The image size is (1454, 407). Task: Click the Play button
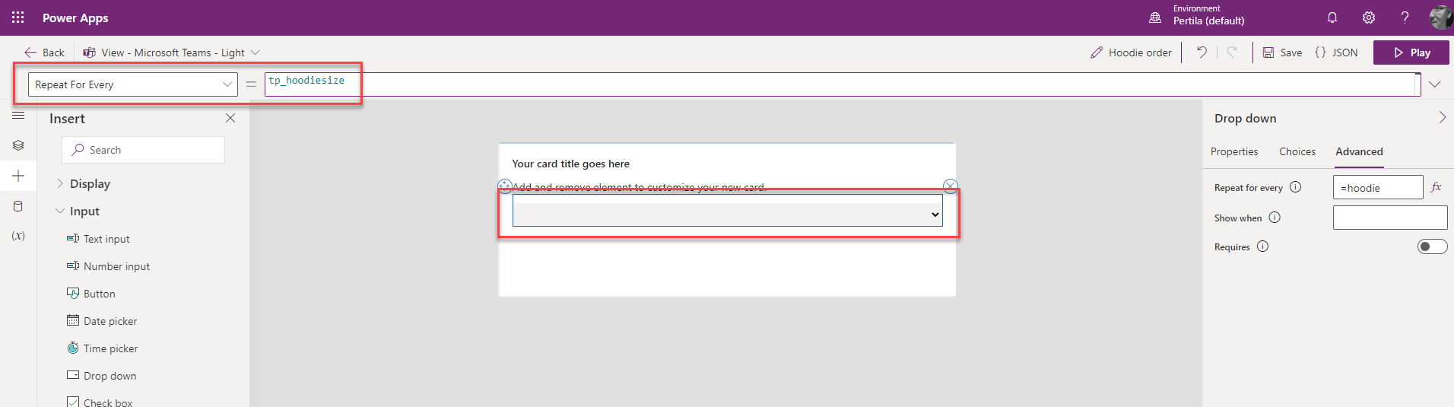(1411, 52)
